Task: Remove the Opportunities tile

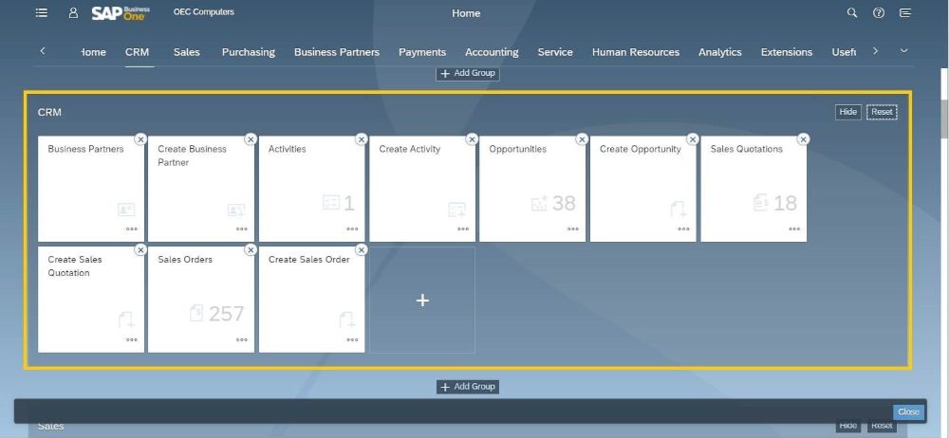Action: 582,139
